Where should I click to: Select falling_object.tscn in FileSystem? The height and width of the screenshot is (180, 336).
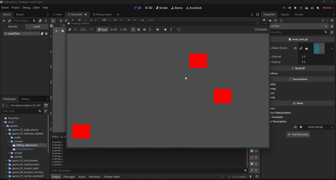(27, 145)
